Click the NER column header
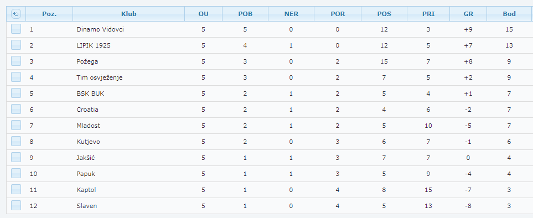Screen dimensions: 533x218 [x=291, y=14]
